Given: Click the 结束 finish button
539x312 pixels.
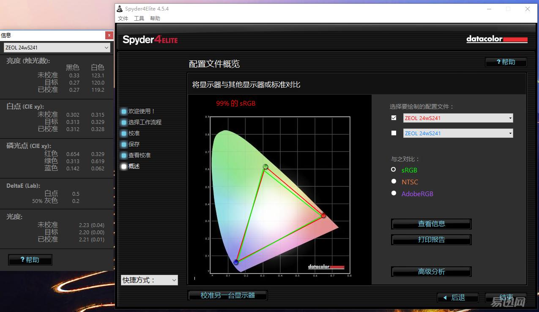Looking at the screenshot, I should [506, 298].
